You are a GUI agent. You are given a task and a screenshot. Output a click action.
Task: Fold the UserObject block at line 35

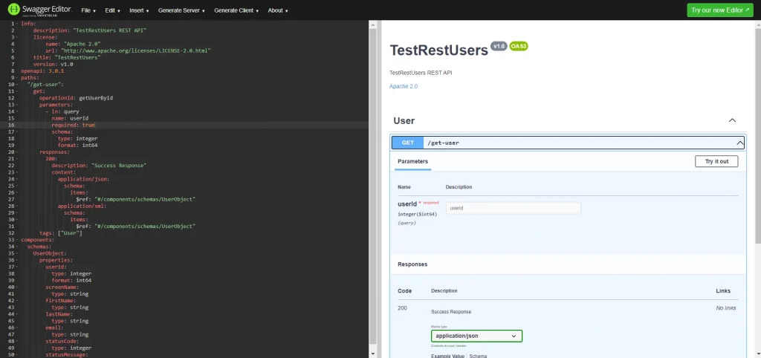(18, 253)
